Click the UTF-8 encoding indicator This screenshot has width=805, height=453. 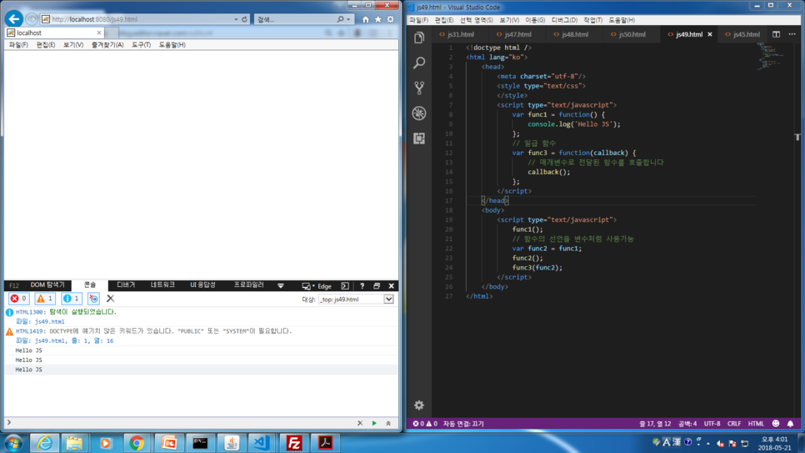(x=712, y=424)
